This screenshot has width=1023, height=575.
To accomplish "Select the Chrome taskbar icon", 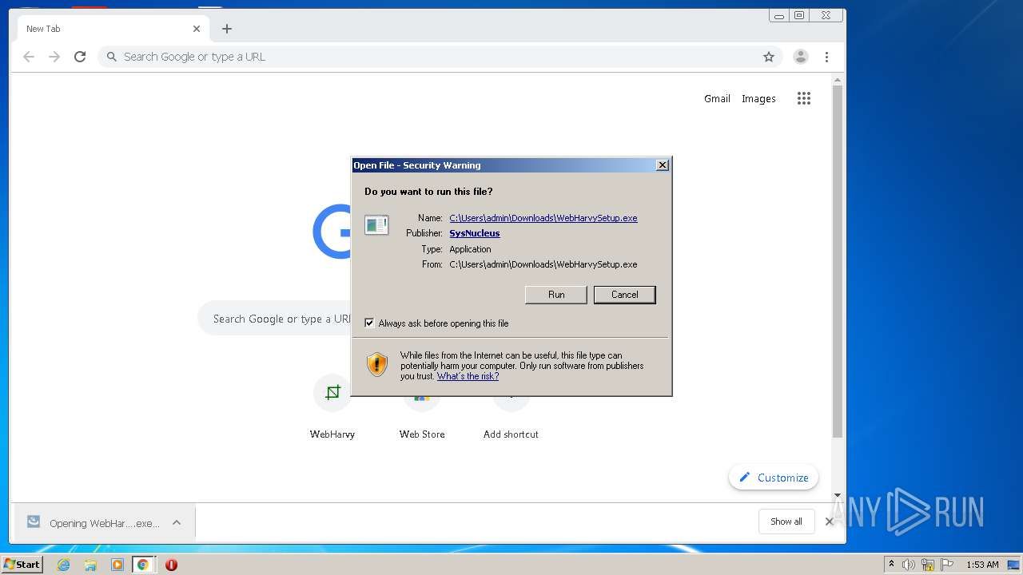I will pyautogui.click(x=143, y=565).
